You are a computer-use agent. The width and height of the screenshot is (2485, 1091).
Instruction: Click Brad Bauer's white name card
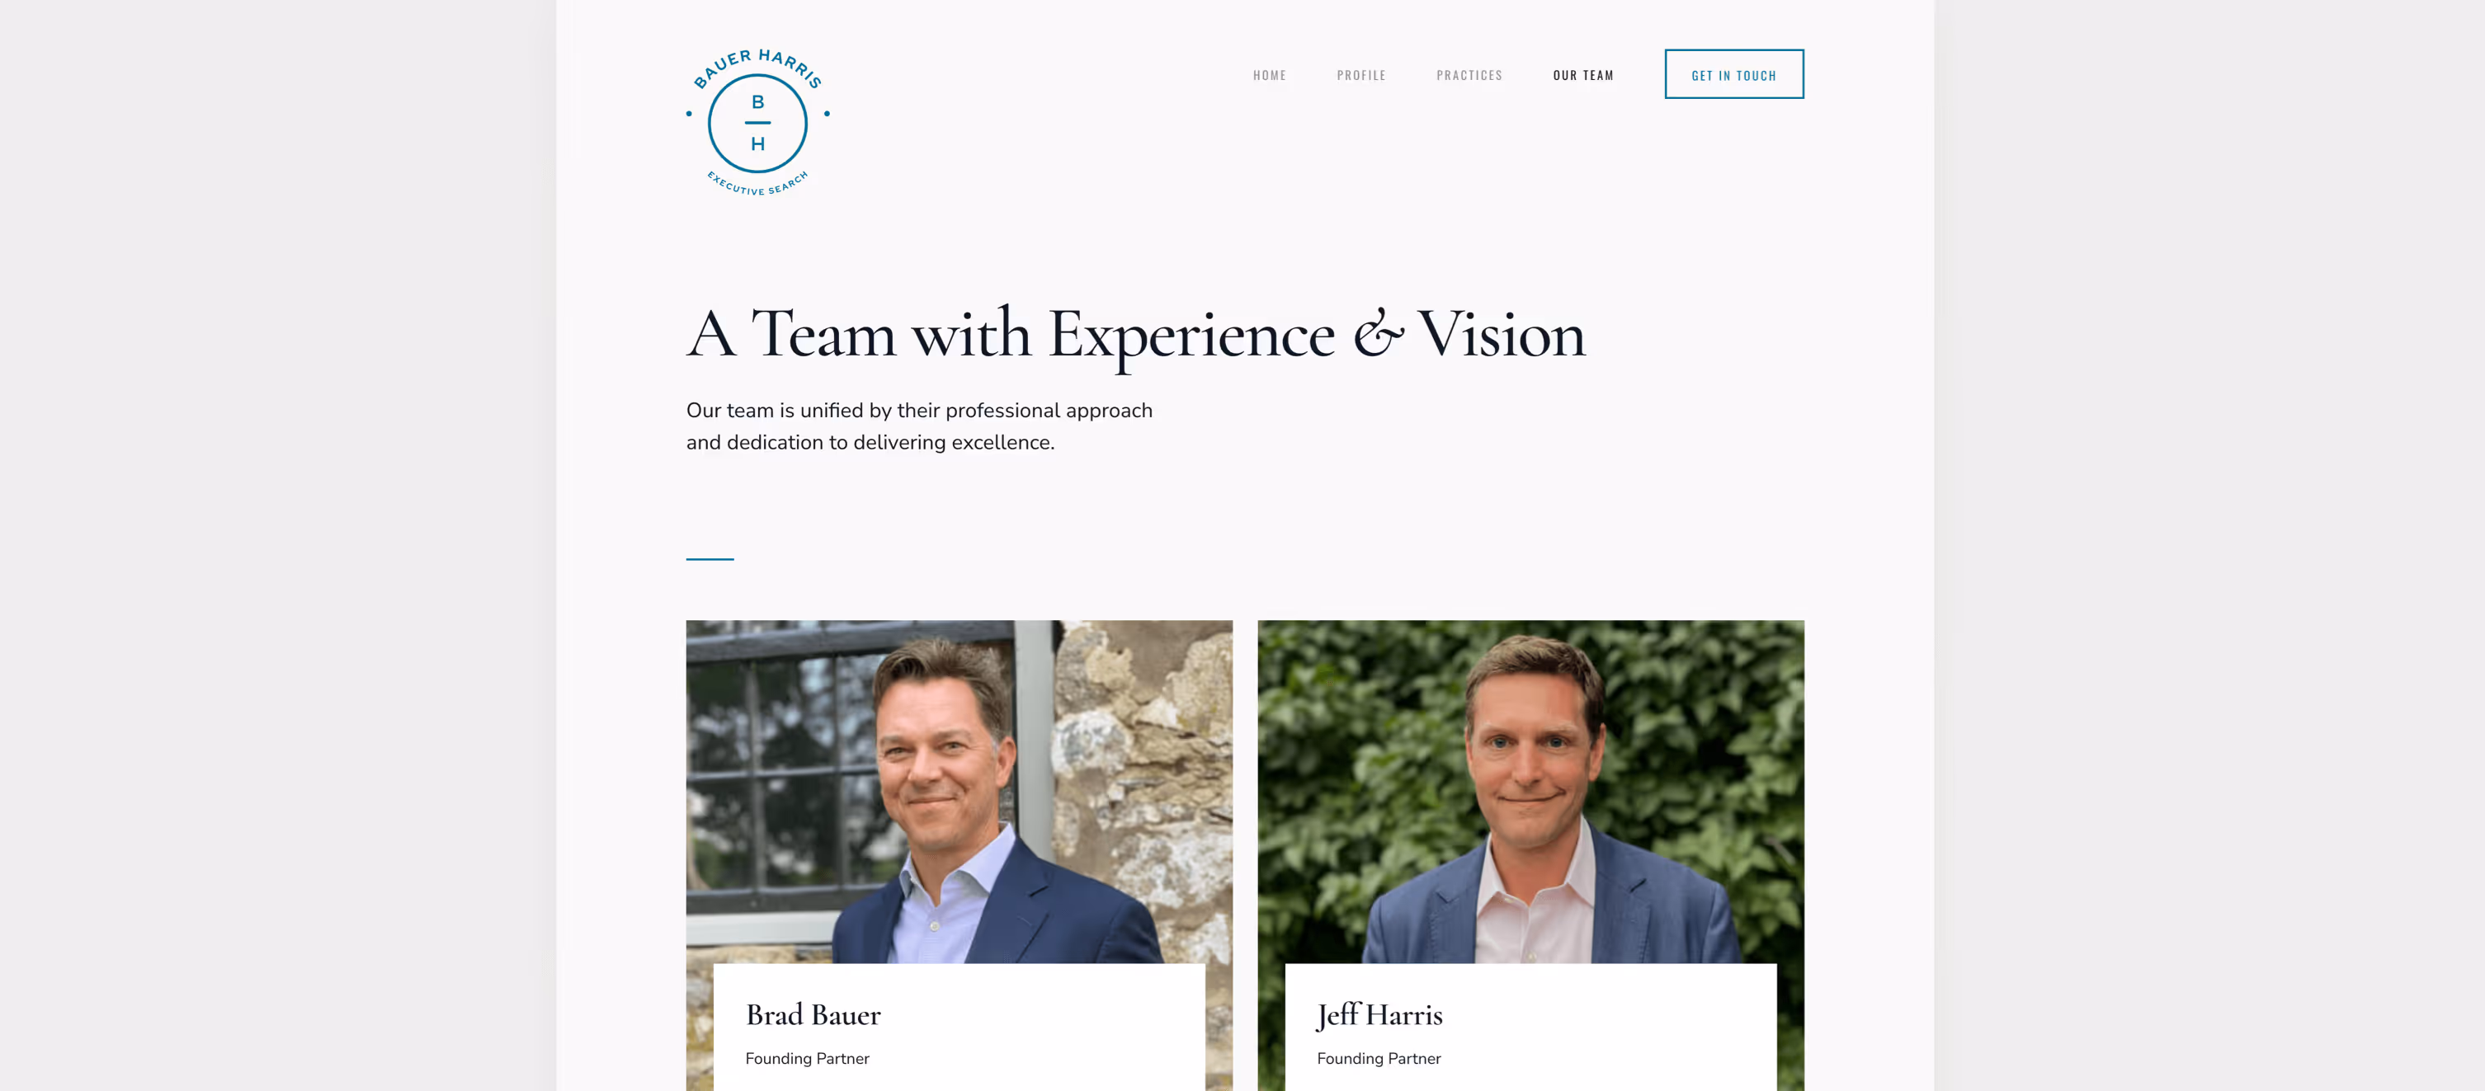[959, 1028]
